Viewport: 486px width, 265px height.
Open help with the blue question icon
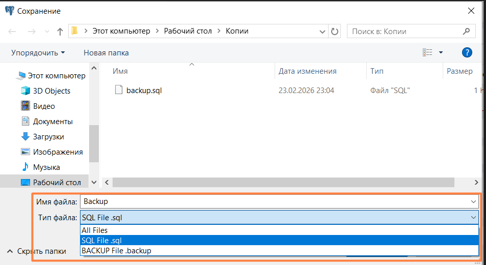coord(467,52)
